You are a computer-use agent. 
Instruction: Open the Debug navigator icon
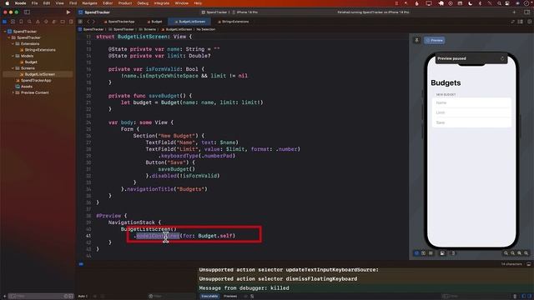click(x=54, y=22)
